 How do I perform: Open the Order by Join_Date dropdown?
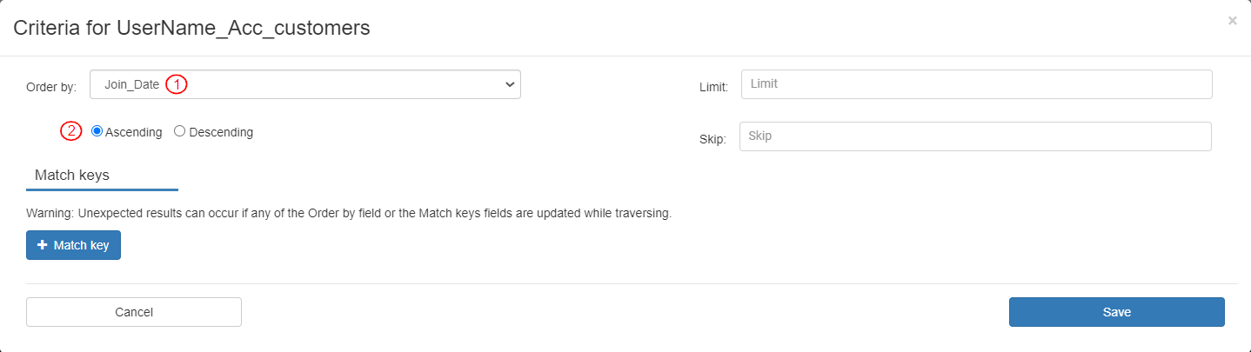[x=304, y=84]
